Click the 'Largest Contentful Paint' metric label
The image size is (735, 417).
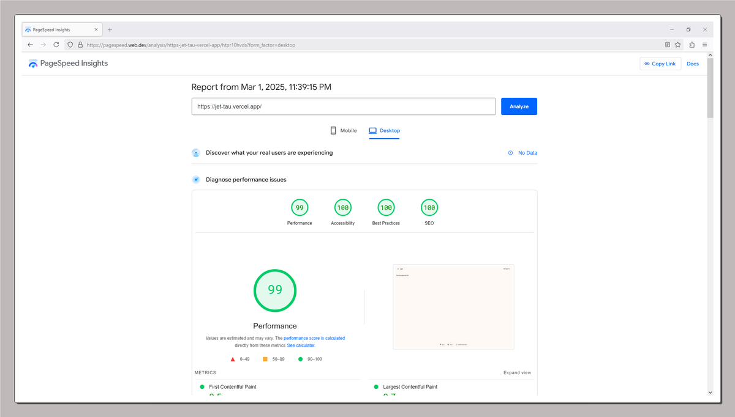(410, 387)
